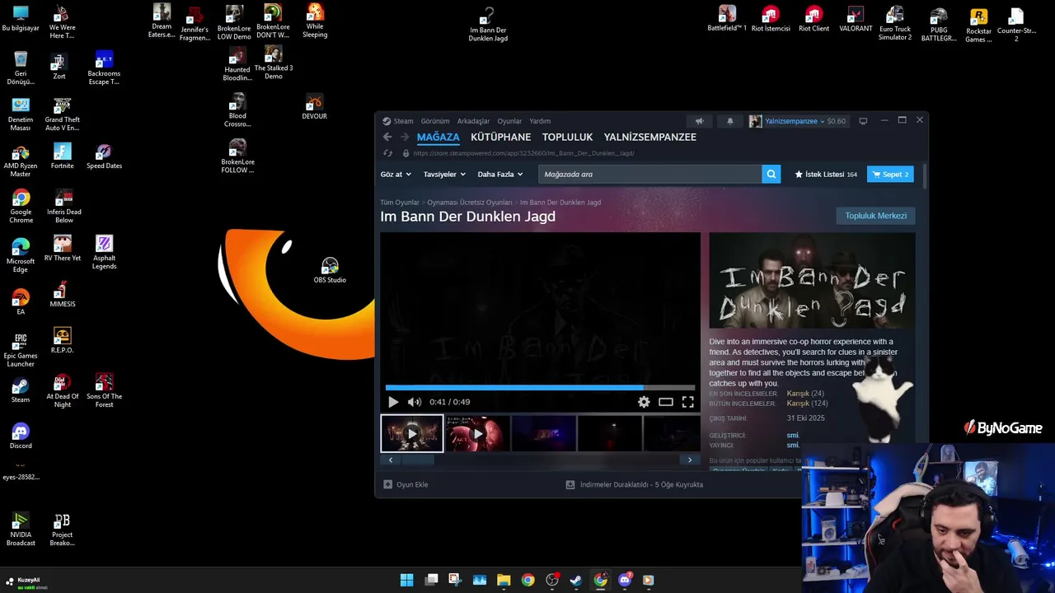This screenshot has height=593, width=1055.
Task: Select the Fortnite desktop shortcut
Action: click(x=62, y=156)
